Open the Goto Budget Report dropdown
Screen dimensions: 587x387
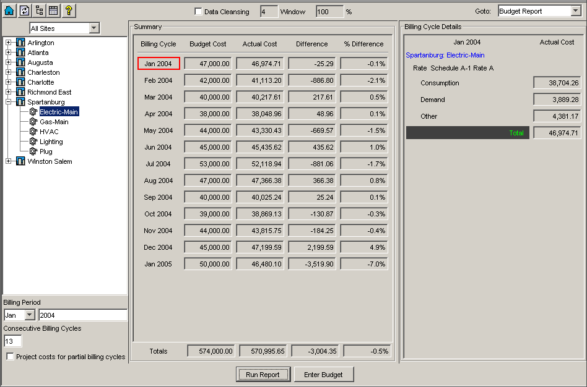[574, 11]
